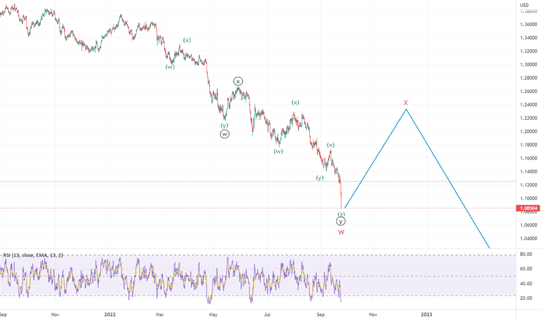This screenshot has width=542, height=320.
Task: Click the 2023 label on time axis
Action: click(x=426, y=314)
